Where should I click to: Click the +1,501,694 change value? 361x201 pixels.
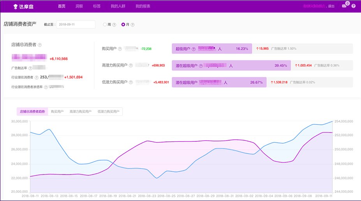(x=74, y=77)
